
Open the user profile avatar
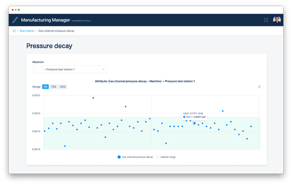277,19
